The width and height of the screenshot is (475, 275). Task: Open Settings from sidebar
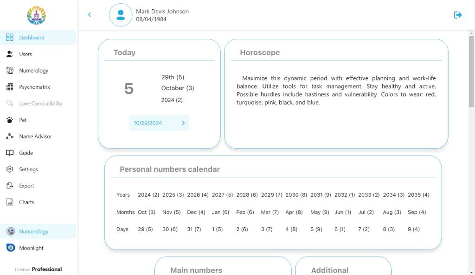tap(38, 169)
